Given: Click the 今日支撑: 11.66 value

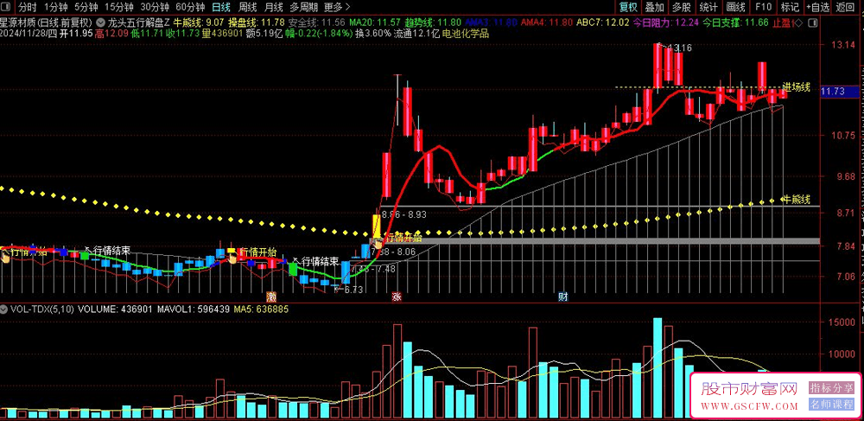Looking at the screenshot, I should (735, 23).
